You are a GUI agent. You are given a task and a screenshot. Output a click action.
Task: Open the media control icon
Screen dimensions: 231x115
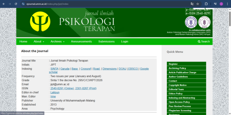pos(215,4)
